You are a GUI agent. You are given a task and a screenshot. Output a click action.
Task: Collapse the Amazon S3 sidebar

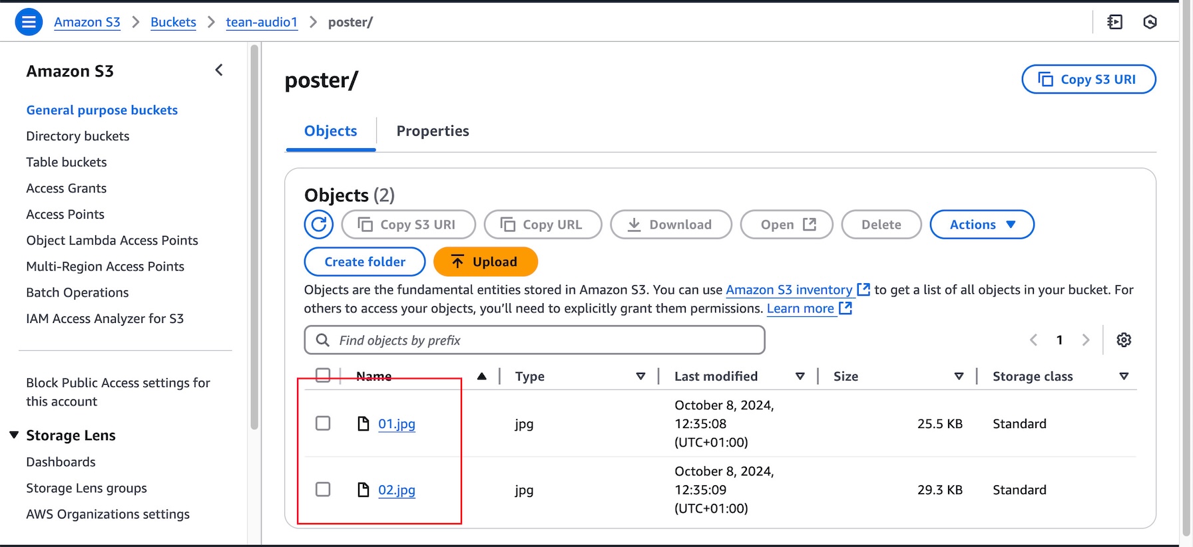pyautogui.click(x=219, y=70)
